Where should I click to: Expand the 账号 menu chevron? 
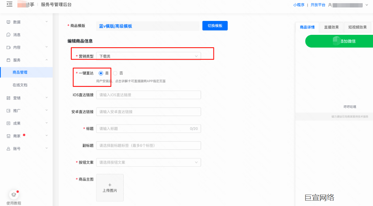47,148
